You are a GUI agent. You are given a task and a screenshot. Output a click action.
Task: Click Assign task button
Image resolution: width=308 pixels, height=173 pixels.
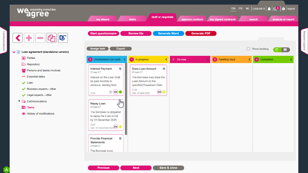[x=98, y=49]
